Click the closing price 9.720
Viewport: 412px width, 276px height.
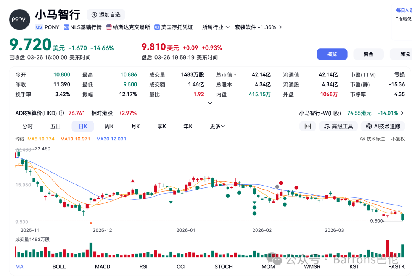(30, 44)
